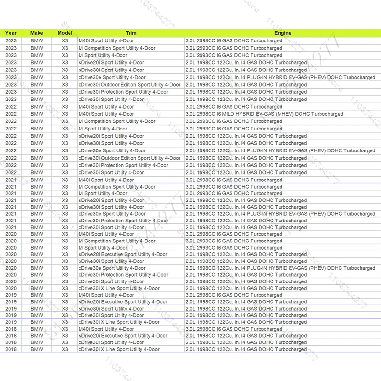Select the 2020 xDrive30i X Line trim cell
This screenshot has height=381, width=381.
point(131,289)
